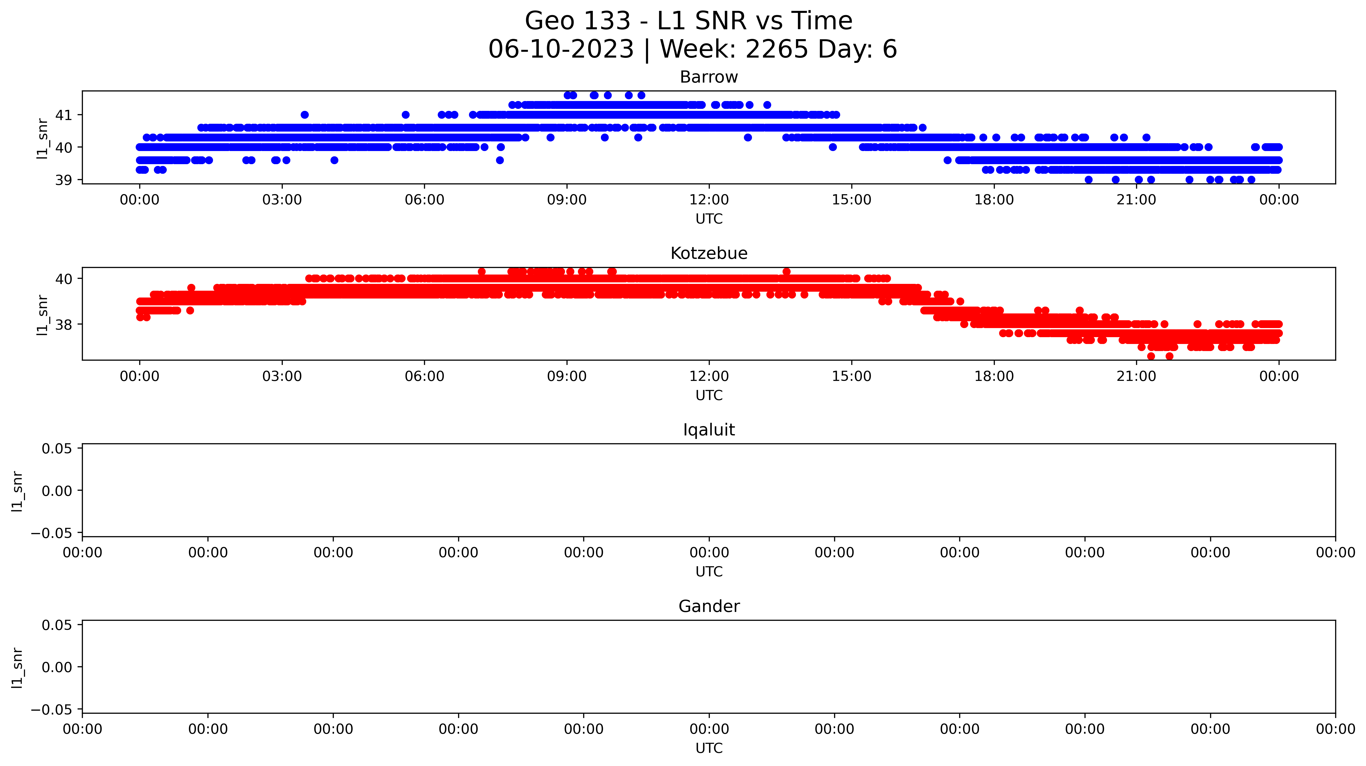Viewport: 1366px width, 766px height.
Task: Select the Iqaluit subplot title
Action: click(709, 430)
